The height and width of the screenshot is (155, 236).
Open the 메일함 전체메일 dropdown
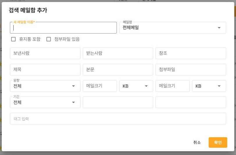(x=172, y=28)
